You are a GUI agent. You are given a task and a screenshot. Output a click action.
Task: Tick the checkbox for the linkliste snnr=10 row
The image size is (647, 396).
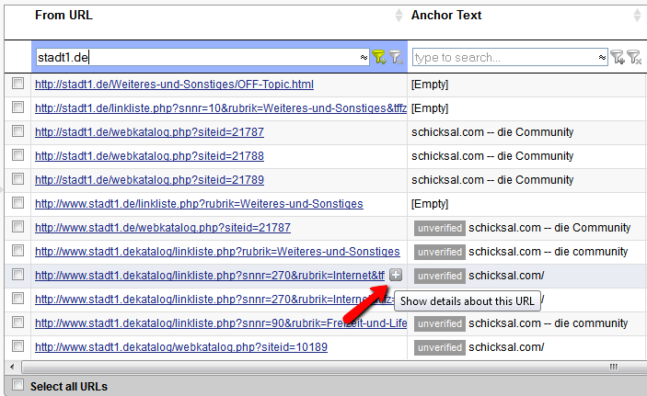[x=17, y=107]
